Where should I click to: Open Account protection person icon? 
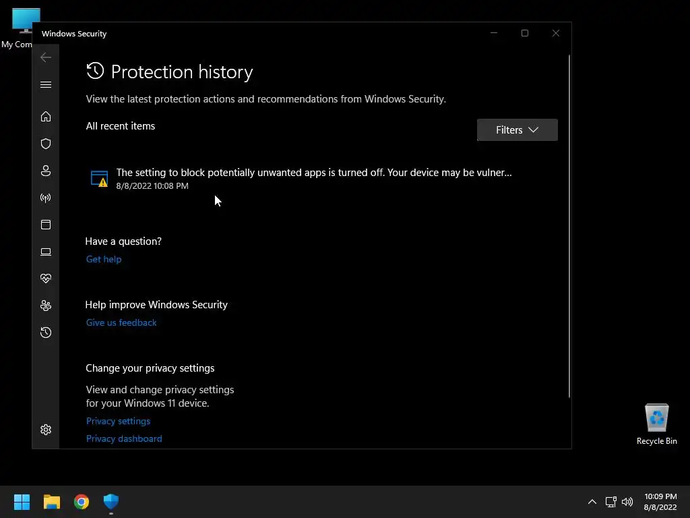pos(46,171)
